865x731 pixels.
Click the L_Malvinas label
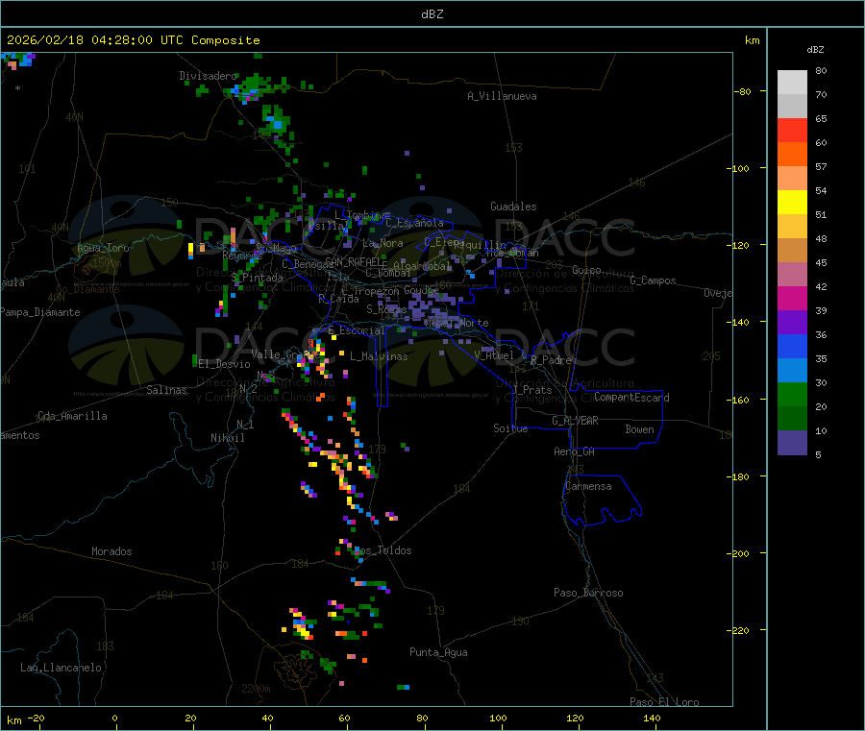point(379,356)
